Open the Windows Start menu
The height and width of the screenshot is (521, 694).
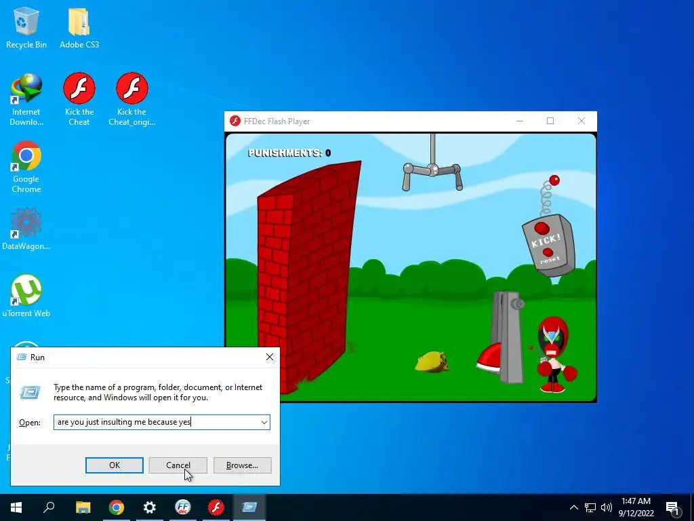tap(16, 507)
